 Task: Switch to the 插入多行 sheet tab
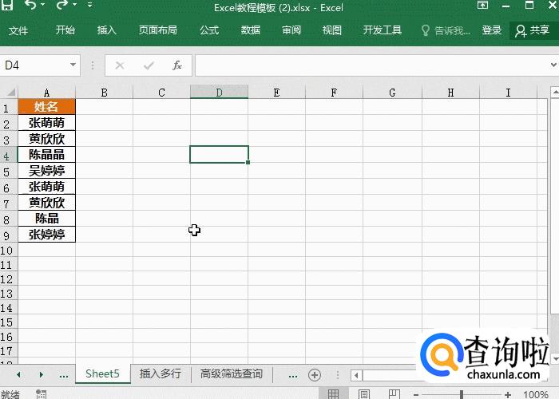[x=161, y=373]
